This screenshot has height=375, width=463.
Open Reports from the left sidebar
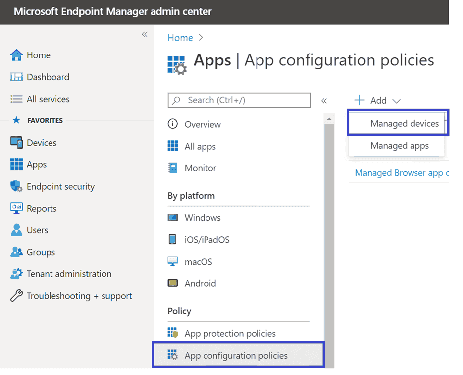(41, 208)
